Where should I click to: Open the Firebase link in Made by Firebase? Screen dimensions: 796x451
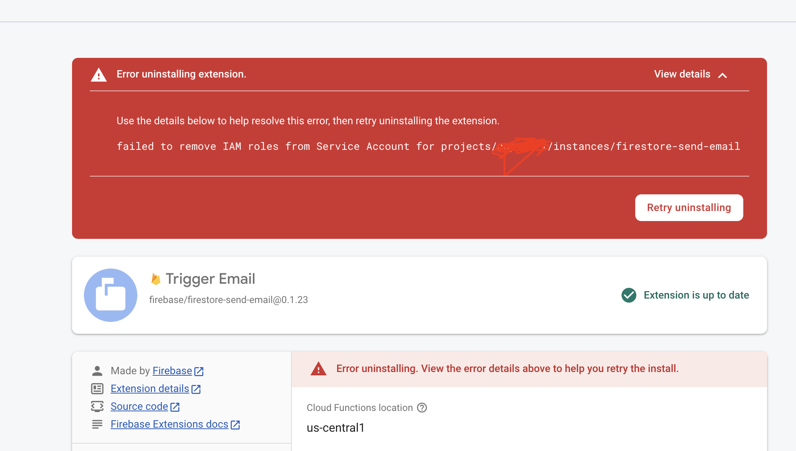[172, 371]
